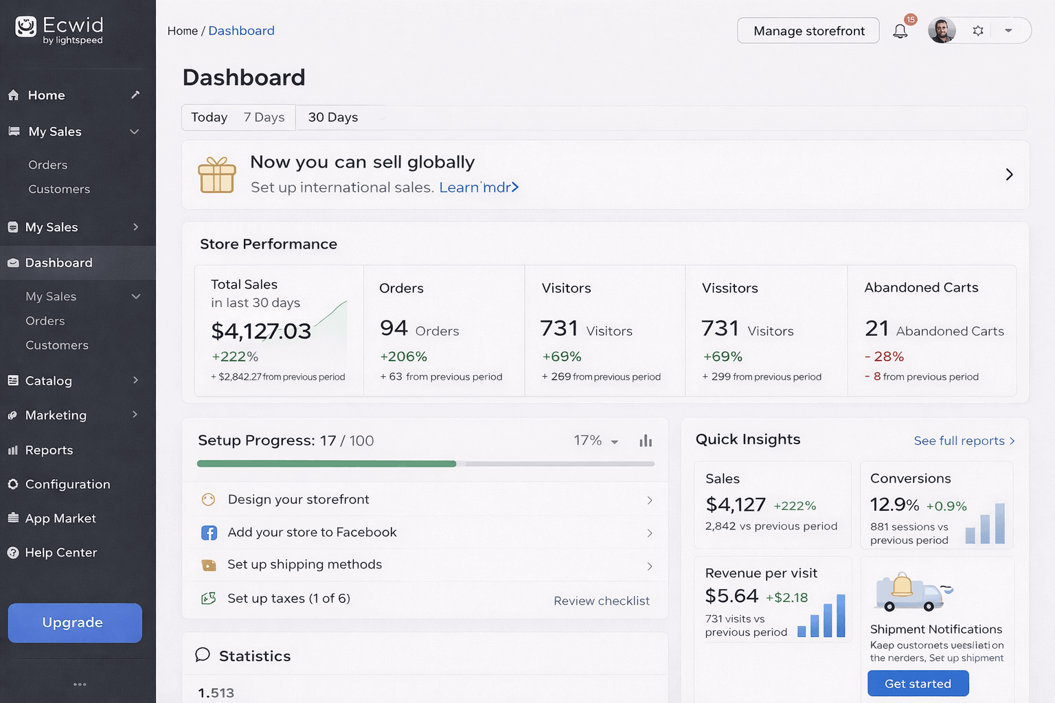
Task: Switch to the 7 Days tab
Action: tap(264, 117)
